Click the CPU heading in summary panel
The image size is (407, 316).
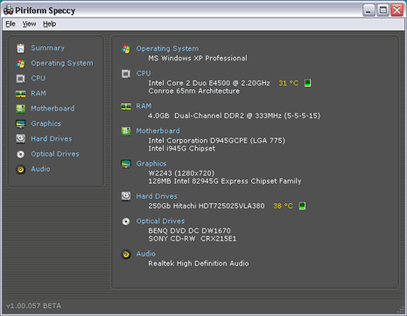144,74
